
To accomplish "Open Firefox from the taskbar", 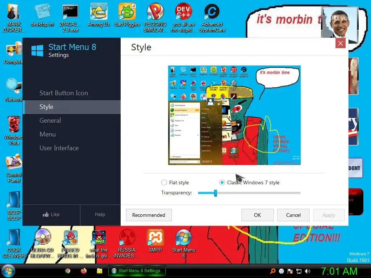I will coord(84,271).
